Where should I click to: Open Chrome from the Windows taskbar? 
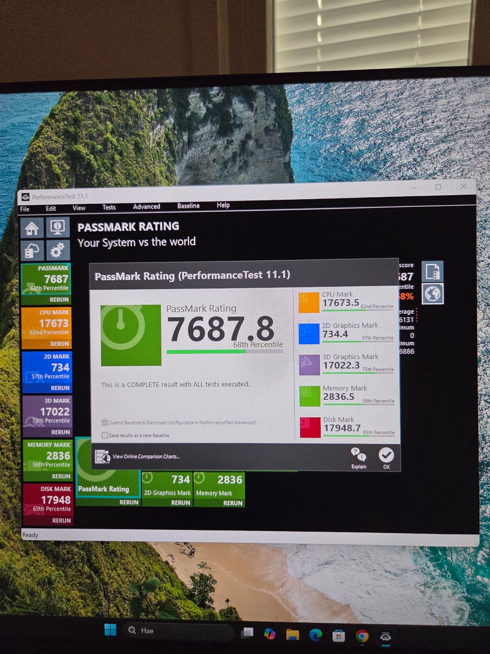362,636
